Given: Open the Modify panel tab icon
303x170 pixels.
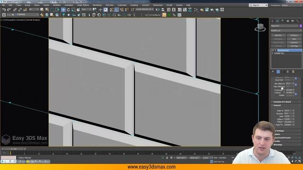Looking at the screenshot, I should tap(277, 21).
